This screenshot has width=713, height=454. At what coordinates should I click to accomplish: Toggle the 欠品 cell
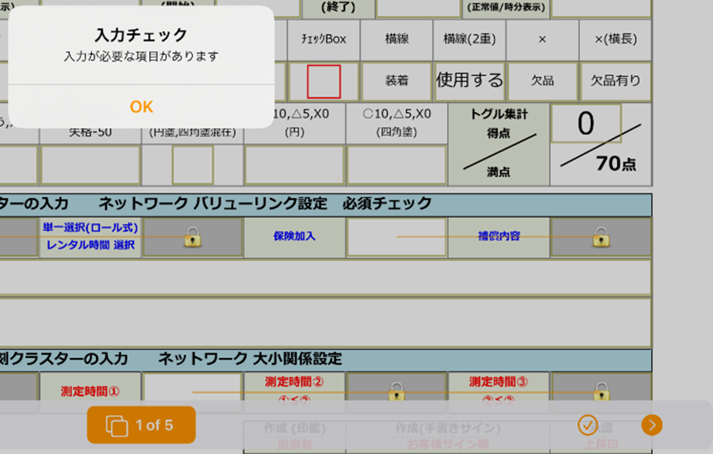pyautogui.click(x=542, y=81)
